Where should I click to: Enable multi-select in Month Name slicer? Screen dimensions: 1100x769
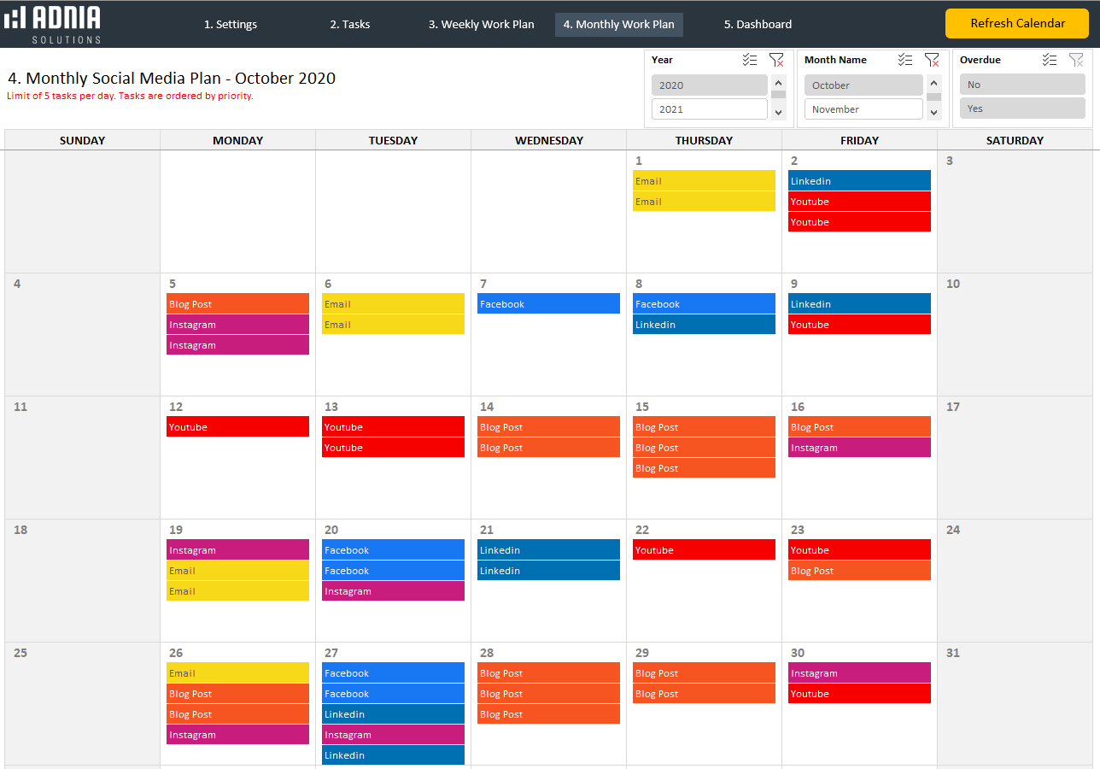pos(905,60)
